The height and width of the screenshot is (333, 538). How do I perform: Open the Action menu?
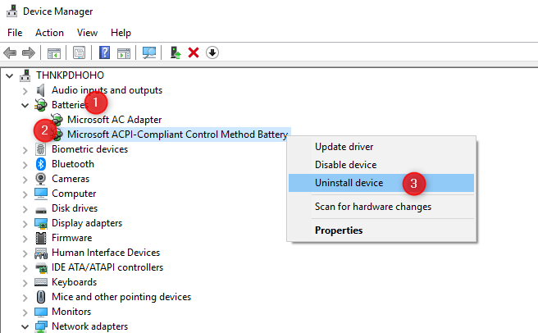(x=49, y=33)
